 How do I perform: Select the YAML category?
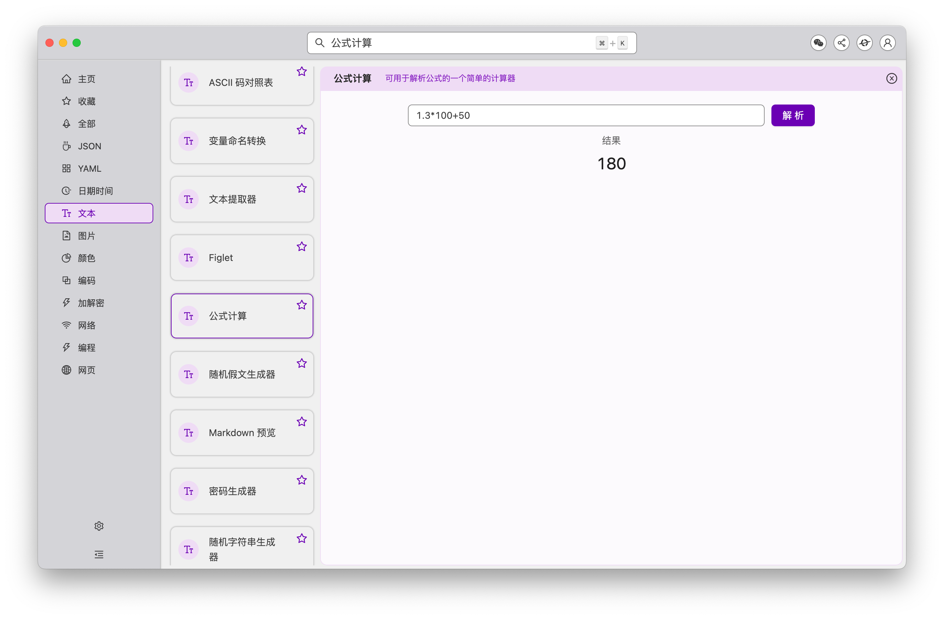(99, 169)
